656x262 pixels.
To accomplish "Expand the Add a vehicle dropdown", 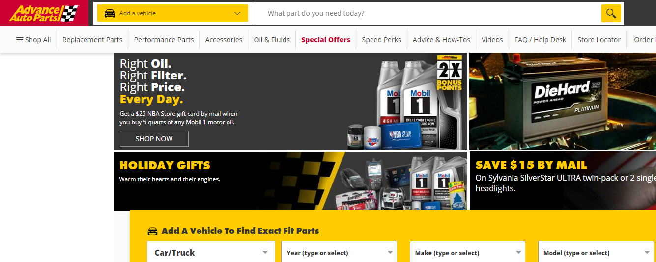I will click(172, 13).
